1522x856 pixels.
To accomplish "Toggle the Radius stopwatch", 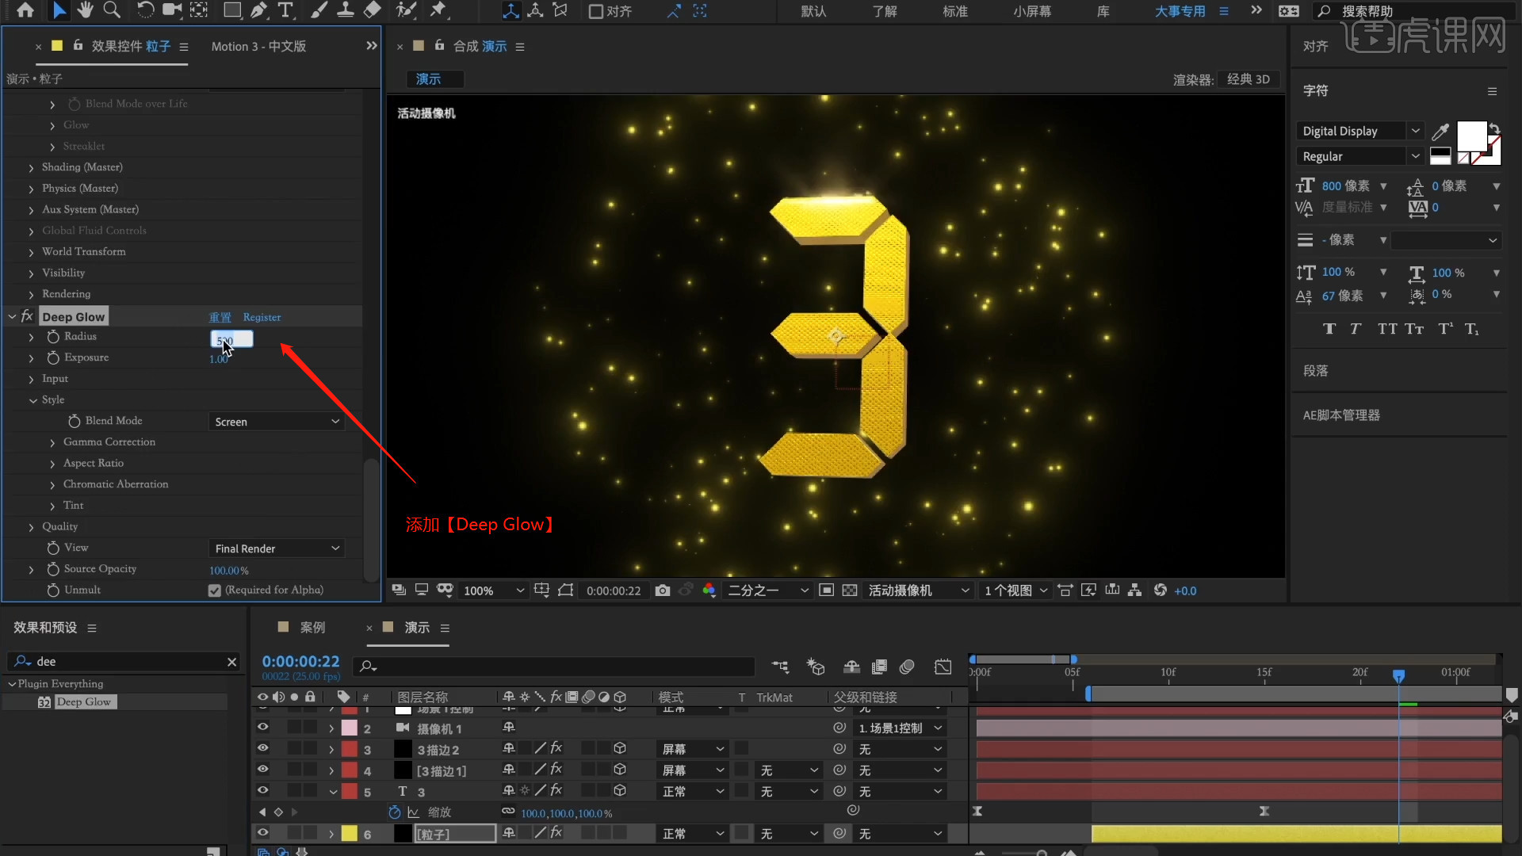I will coord(53,337).
